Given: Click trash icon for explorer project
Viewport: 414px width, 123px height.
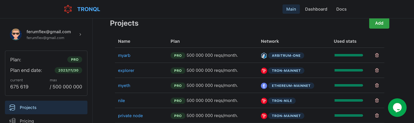Looking at the screenshot, I should 377,70.
